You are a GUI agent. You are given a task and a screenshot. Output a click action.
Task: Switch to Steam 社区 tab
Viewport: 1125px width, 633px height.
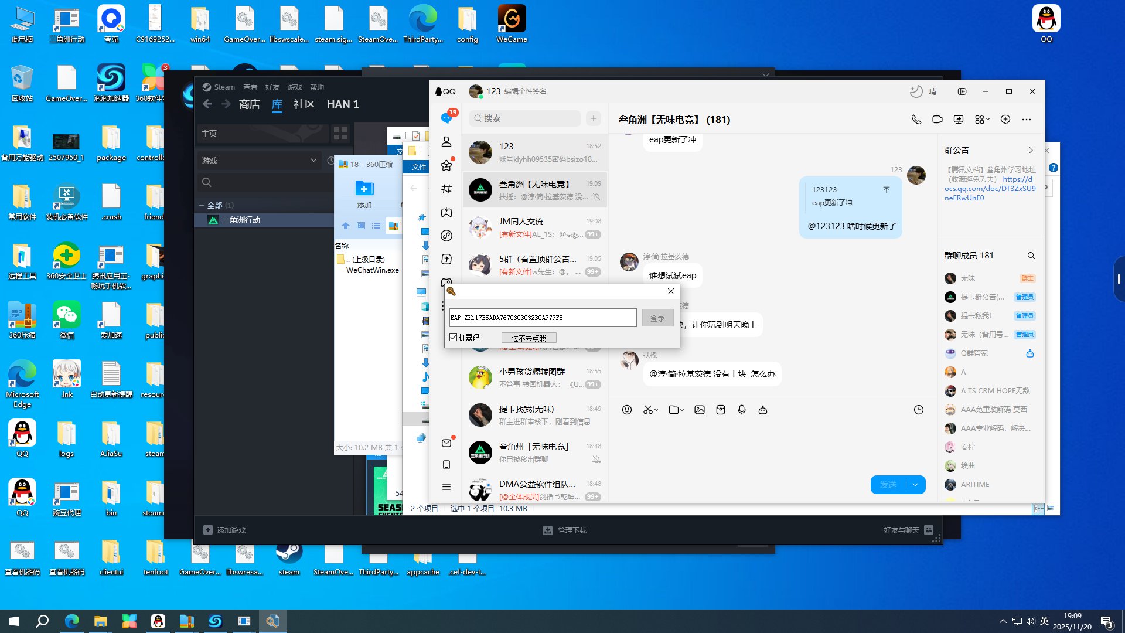pos(304,104)
